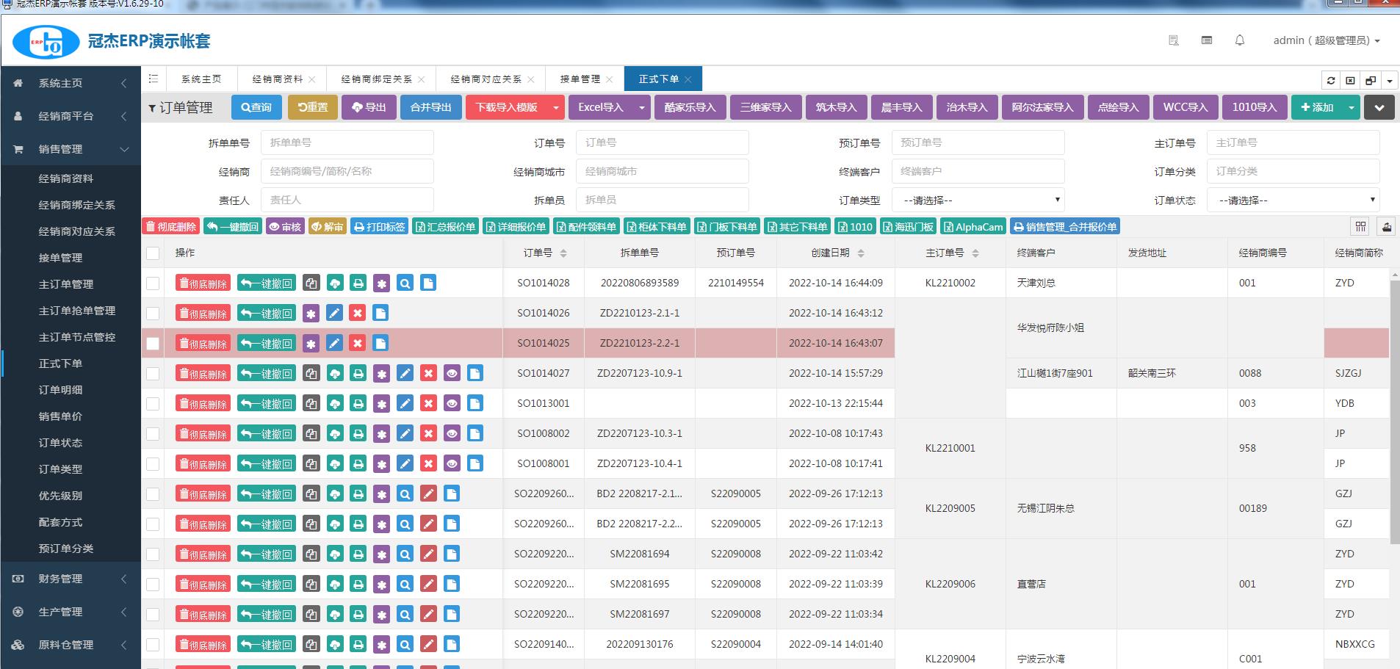
Task: Open the notification bell in the header
Action: [1240, 40]
